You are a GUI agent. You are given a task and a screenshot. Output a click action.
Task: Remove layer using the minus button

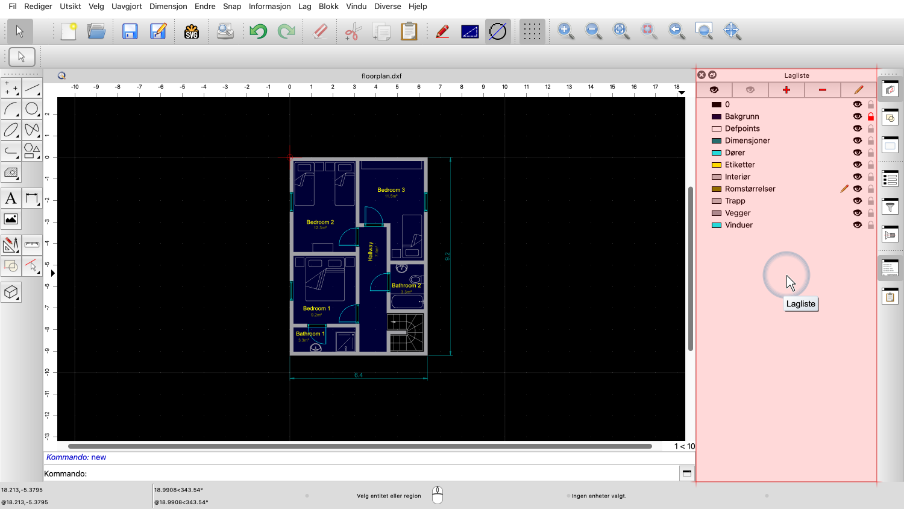pyautogui.click(x=822, y=90)
